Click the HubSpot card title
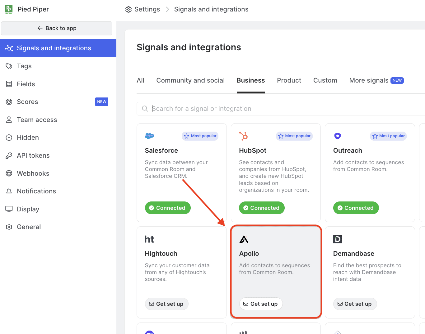This screenshot has width=425, height=334. [253, 151]
